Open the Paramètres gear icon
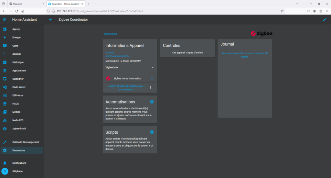 pos(5,150)
